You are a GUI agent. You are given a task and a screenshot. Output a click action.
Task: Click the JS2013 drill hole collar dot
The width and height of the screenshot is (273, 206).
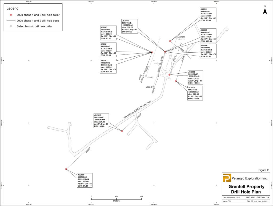170,75
